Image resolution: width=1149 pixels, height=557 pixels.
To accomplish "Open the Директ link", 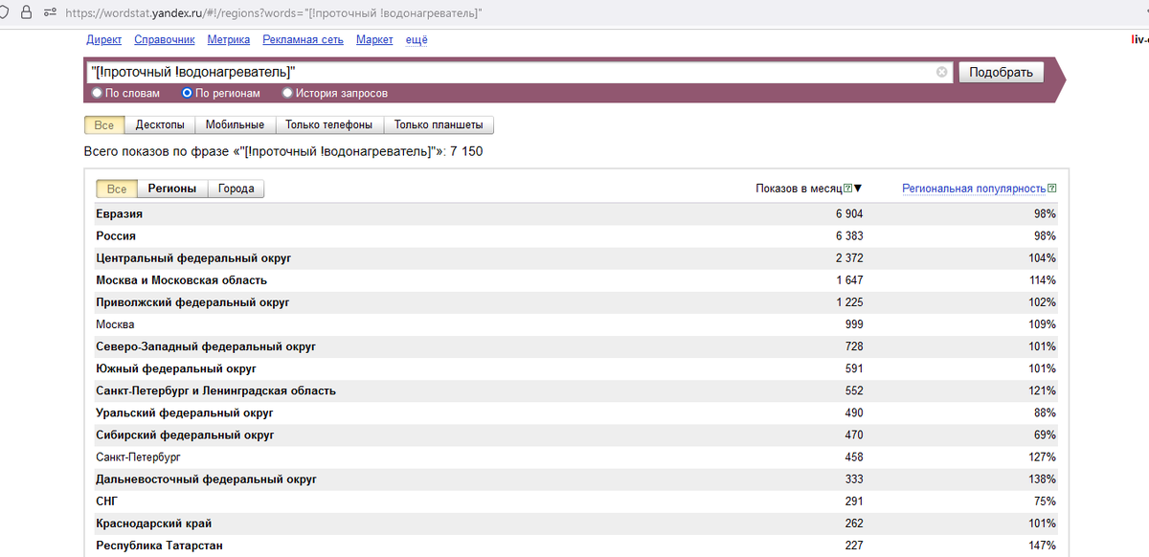I will (x=104, y=39).
